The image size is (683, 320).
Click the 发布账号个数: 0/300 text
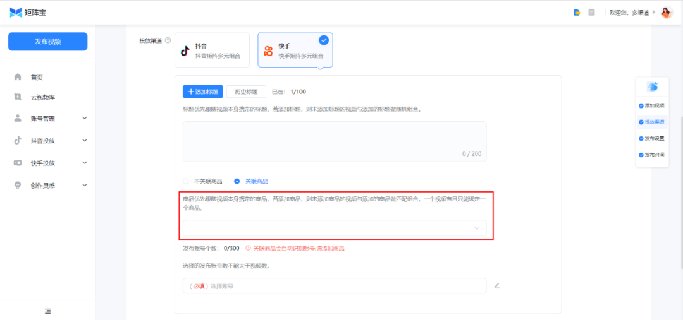(x=211, y=248)
